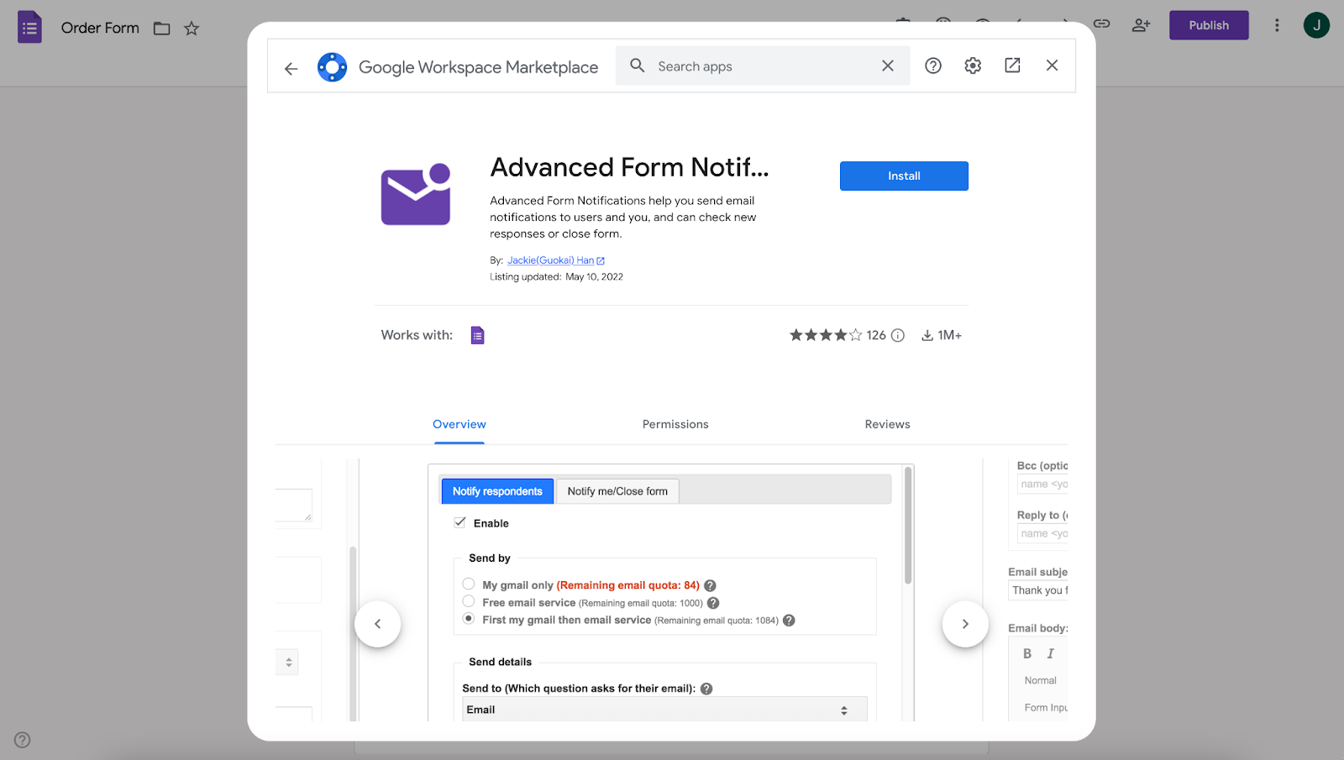Toggle the Enable checkbox
This screenshot has height=760, width=1344.
[460, 522]
